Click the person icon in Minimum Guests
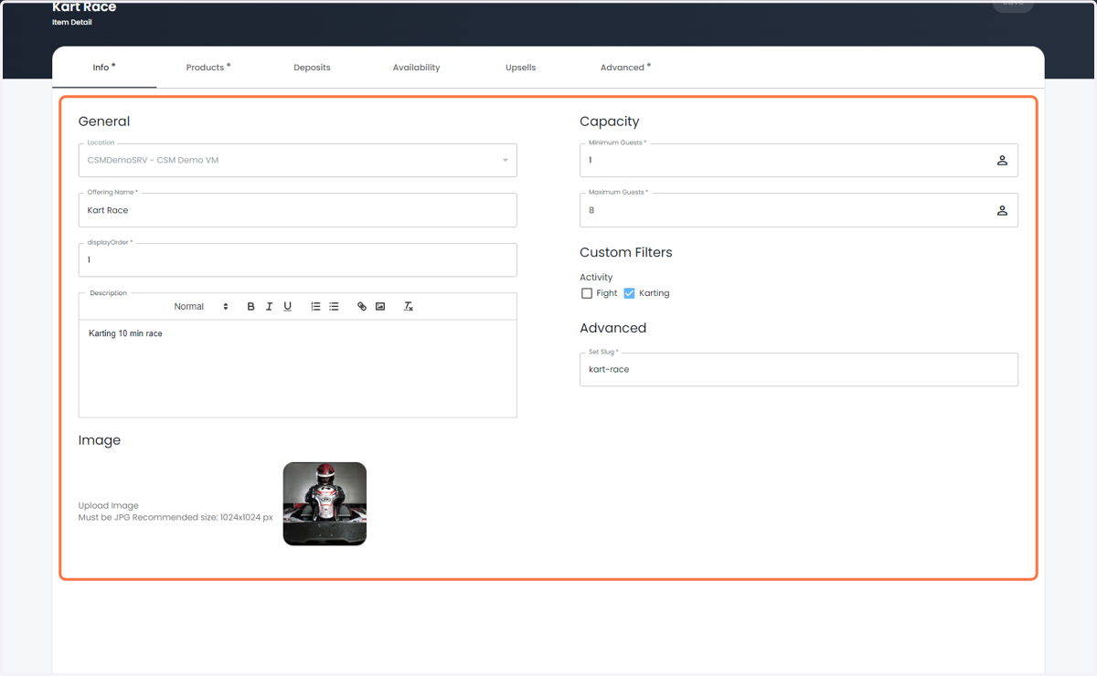This screenshot has height=676, width=1097. point(1002,161)
